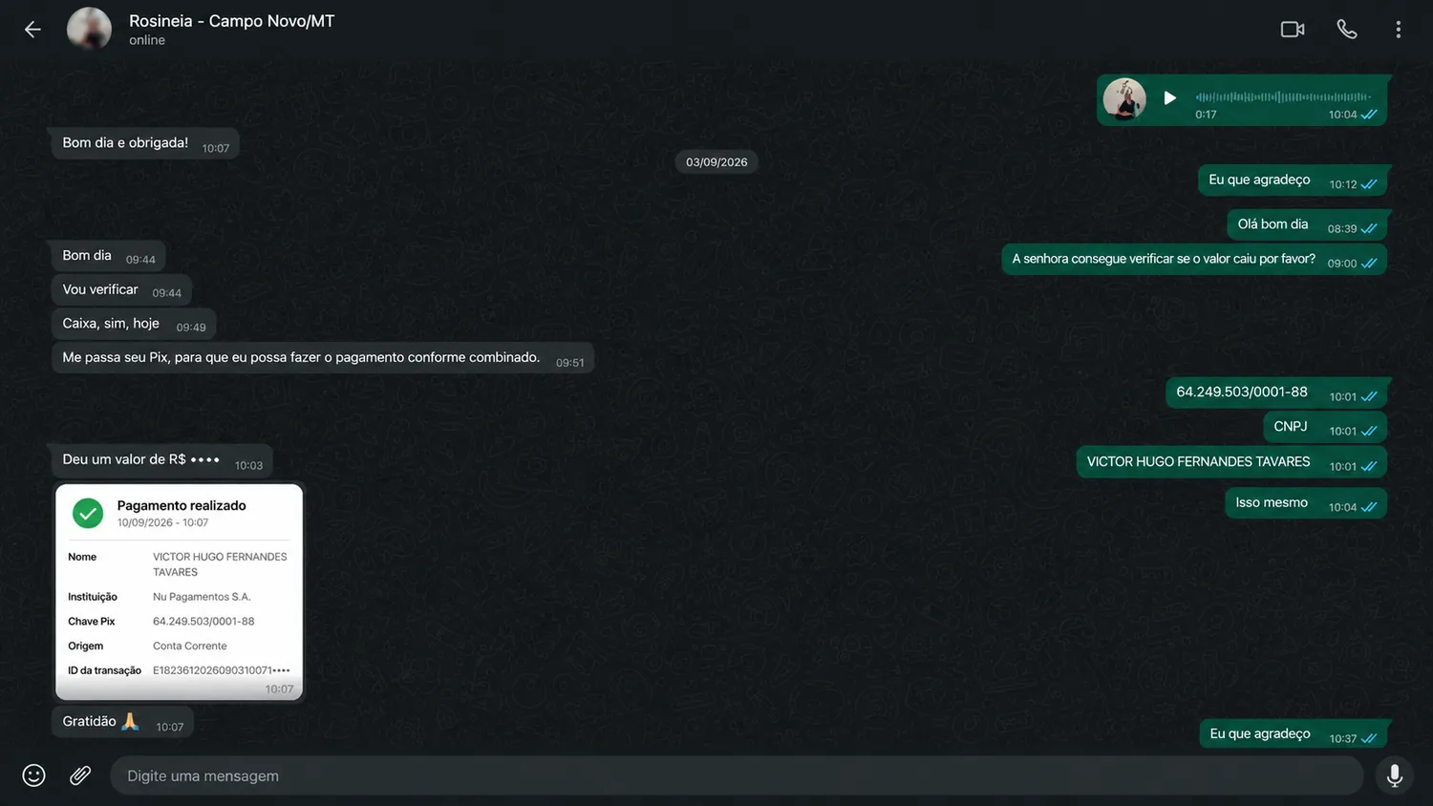The height and width of the screenshot is (806, 1433).
Task: Select sent message 'VICTOR HUGO FERNANDES TAVARES'
Action: pos(1231,462)
